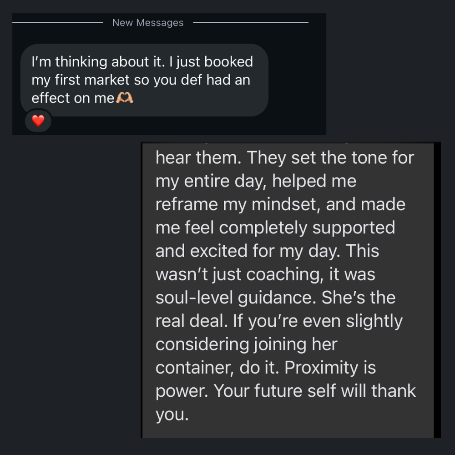
Task: Click the "effect on me" message line
Action: (x=73, y=98)
